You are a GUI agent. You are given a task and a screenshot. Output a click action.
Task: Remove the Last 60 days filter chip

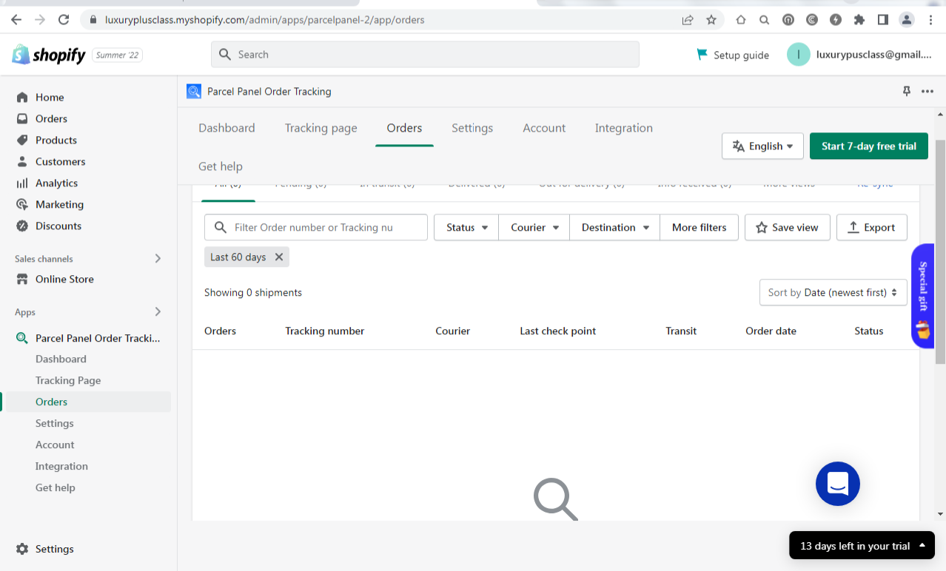(279, 257)
